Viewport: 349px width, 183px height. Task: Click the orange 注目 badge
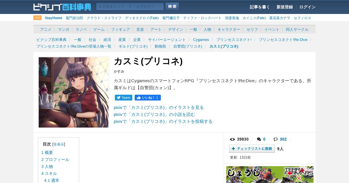click(38, 18)
